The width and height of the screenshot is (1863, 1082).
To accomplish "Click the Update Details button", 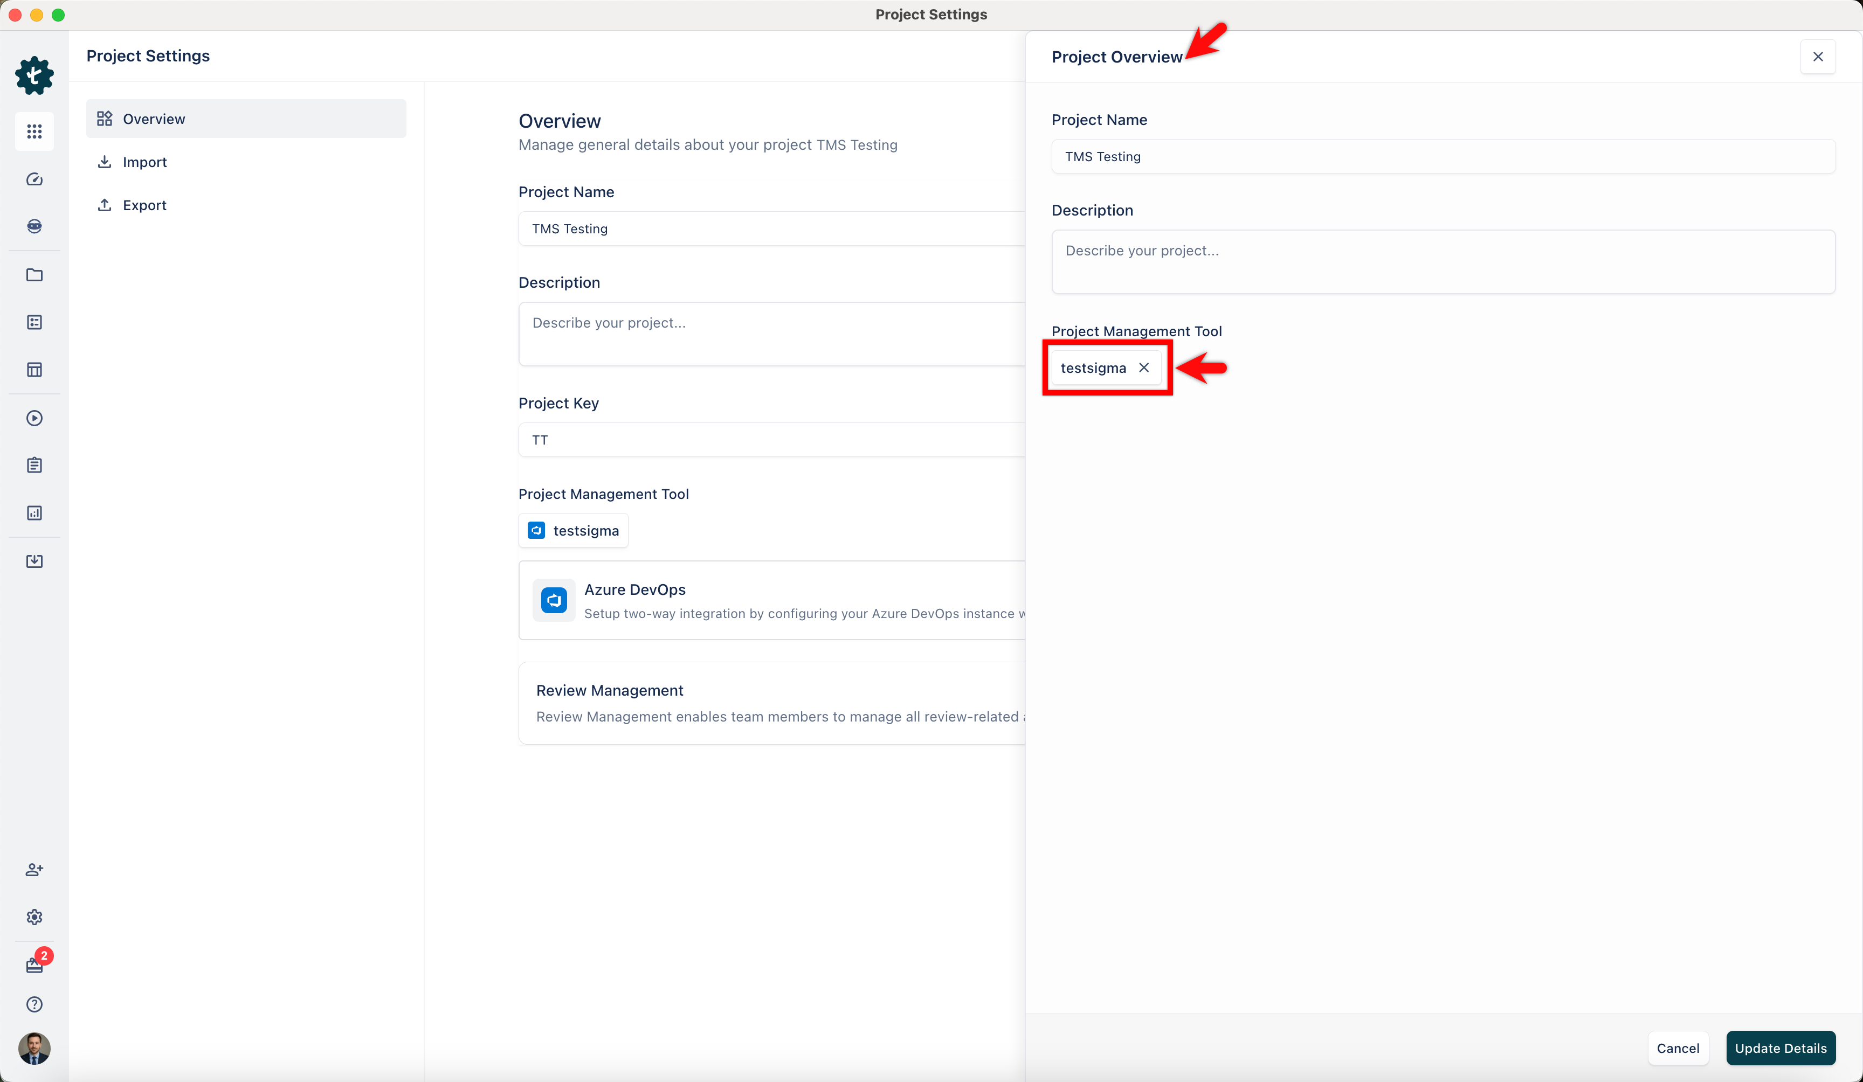I will (x=1781, y=1048).
